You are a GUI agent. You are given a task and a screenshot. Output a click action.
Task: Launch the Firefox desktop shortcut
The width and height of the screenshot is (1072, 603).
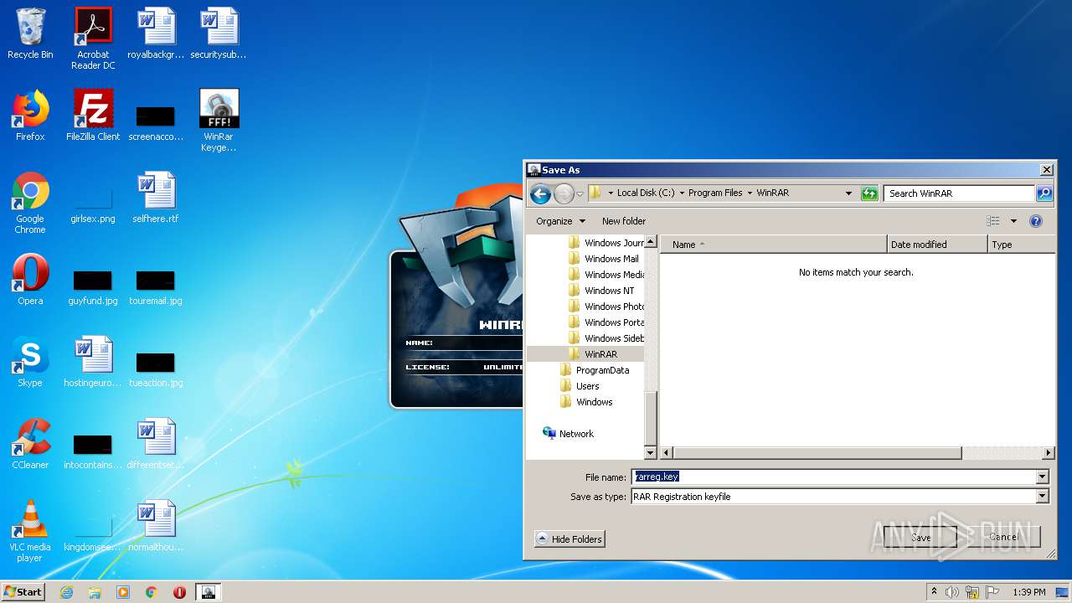click(30, 116)
